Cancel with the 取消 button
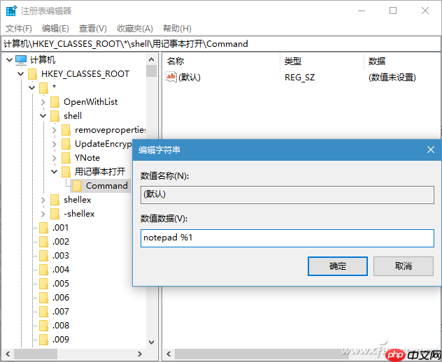The image size is (442, 362). 404,266
